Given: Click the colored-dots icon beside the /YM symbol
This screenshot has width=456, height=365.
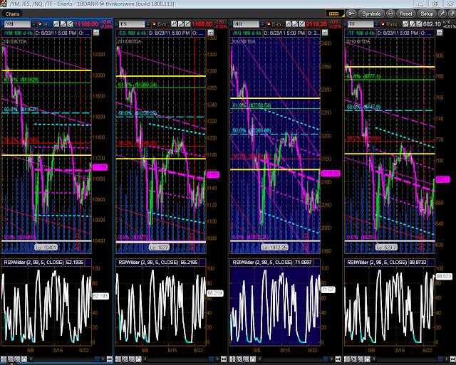Looking at the screenshot, I should tap(40, 23).
